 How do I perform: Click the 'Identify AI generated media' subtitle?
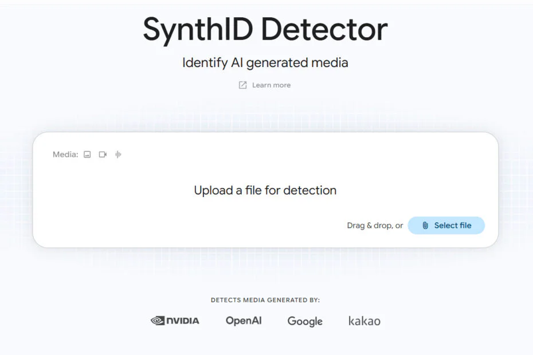[265, 63]
